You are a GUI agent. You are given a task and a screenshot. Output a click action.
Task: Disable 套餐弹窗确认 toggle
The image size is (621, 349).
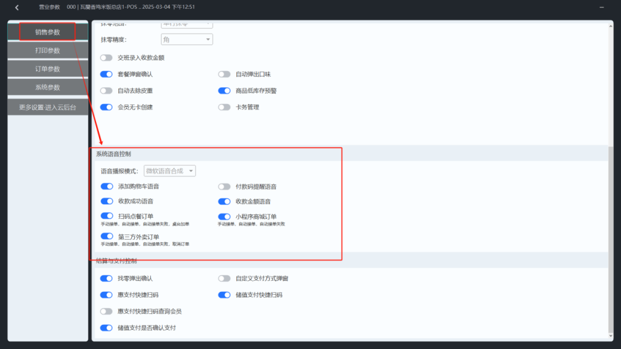pyautogui.click(x=106, y=74)
